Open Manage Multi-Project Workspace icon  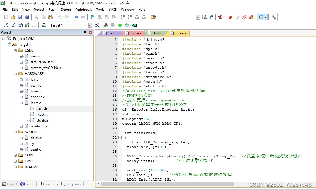point(113,25)
